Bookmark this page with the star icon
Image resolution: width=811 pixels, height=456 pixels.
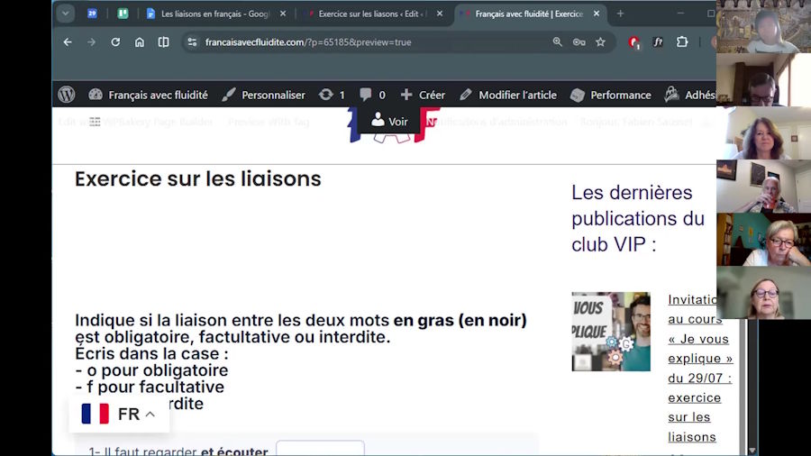[600, 42]
